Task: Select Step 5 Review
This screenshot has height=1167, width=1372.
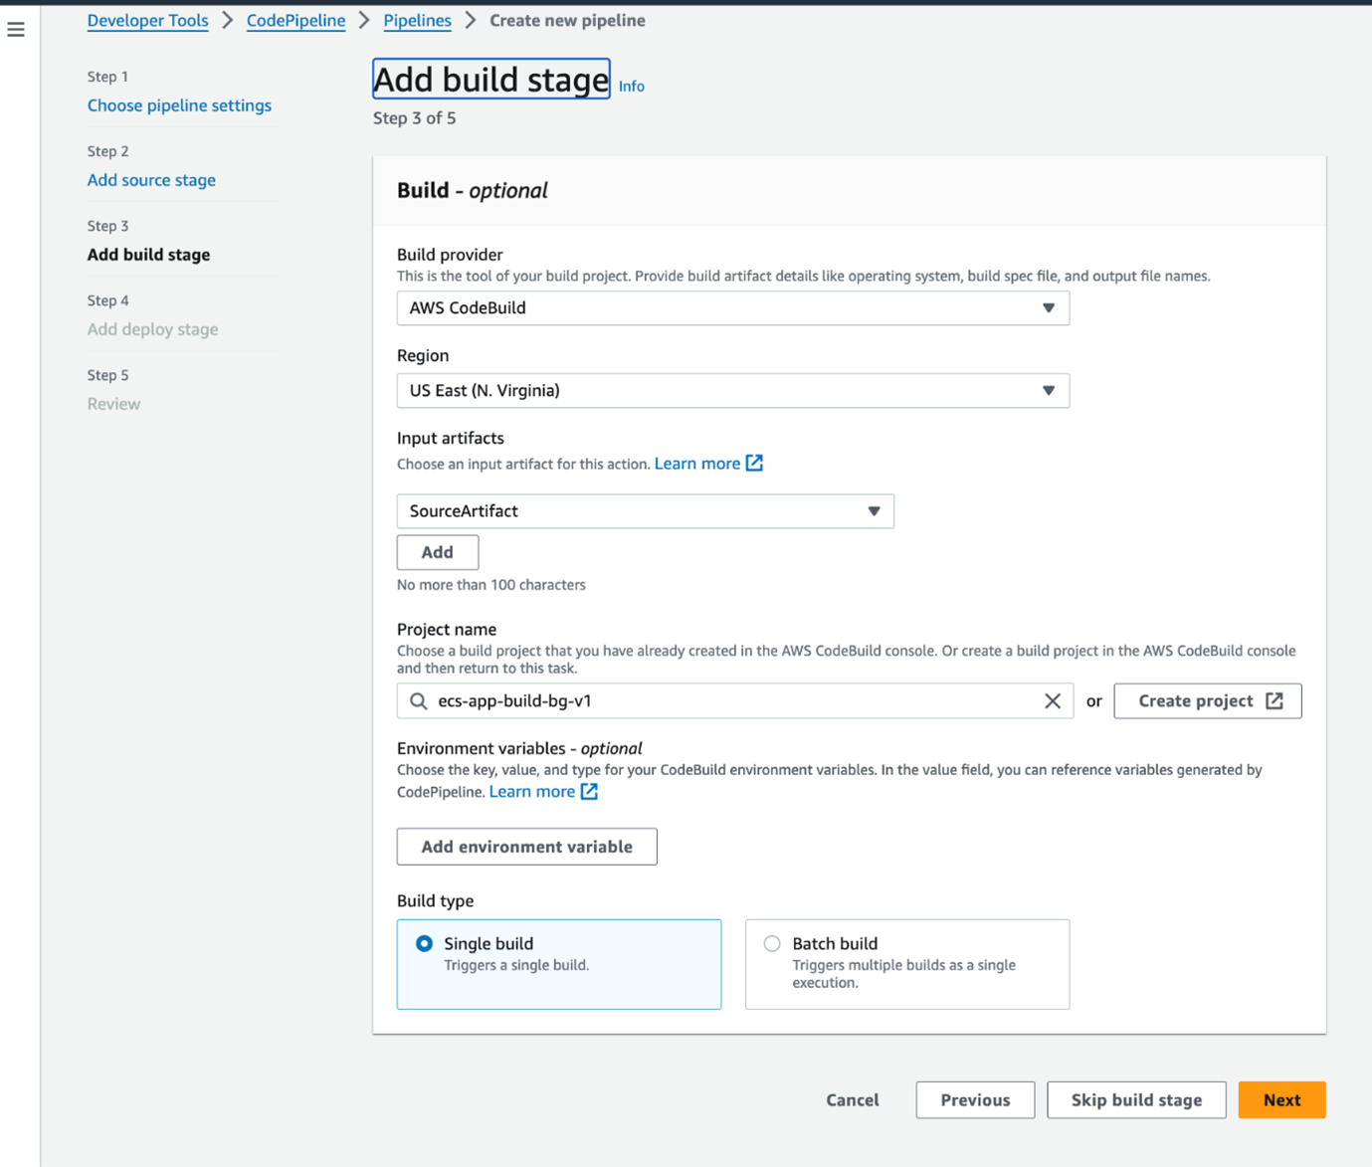Action: click(113, 404)
